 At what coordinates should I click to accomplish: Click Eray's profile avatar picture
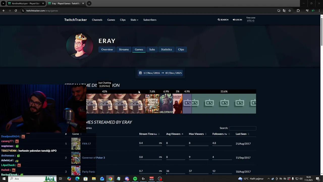click(x=79, y=46)
